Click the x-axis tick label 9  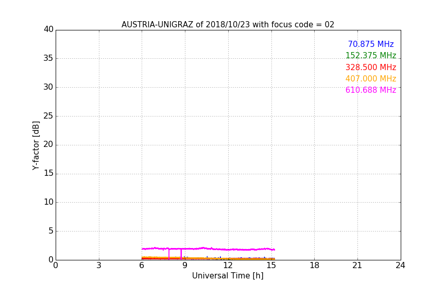[185, 266]
